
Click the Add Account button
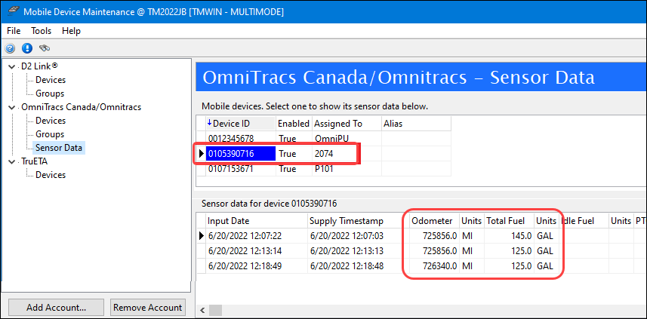(x=56, y=307)
